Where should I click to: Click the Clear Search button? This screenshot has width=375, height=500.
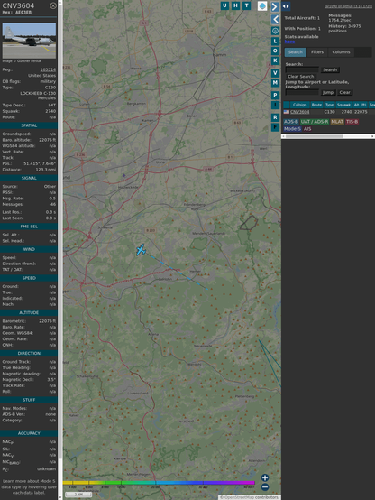[301, 76]
